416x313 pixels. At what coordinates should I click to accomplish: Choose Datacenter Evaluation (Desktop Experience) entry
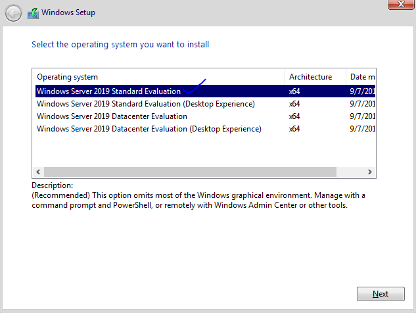point(149,129)
